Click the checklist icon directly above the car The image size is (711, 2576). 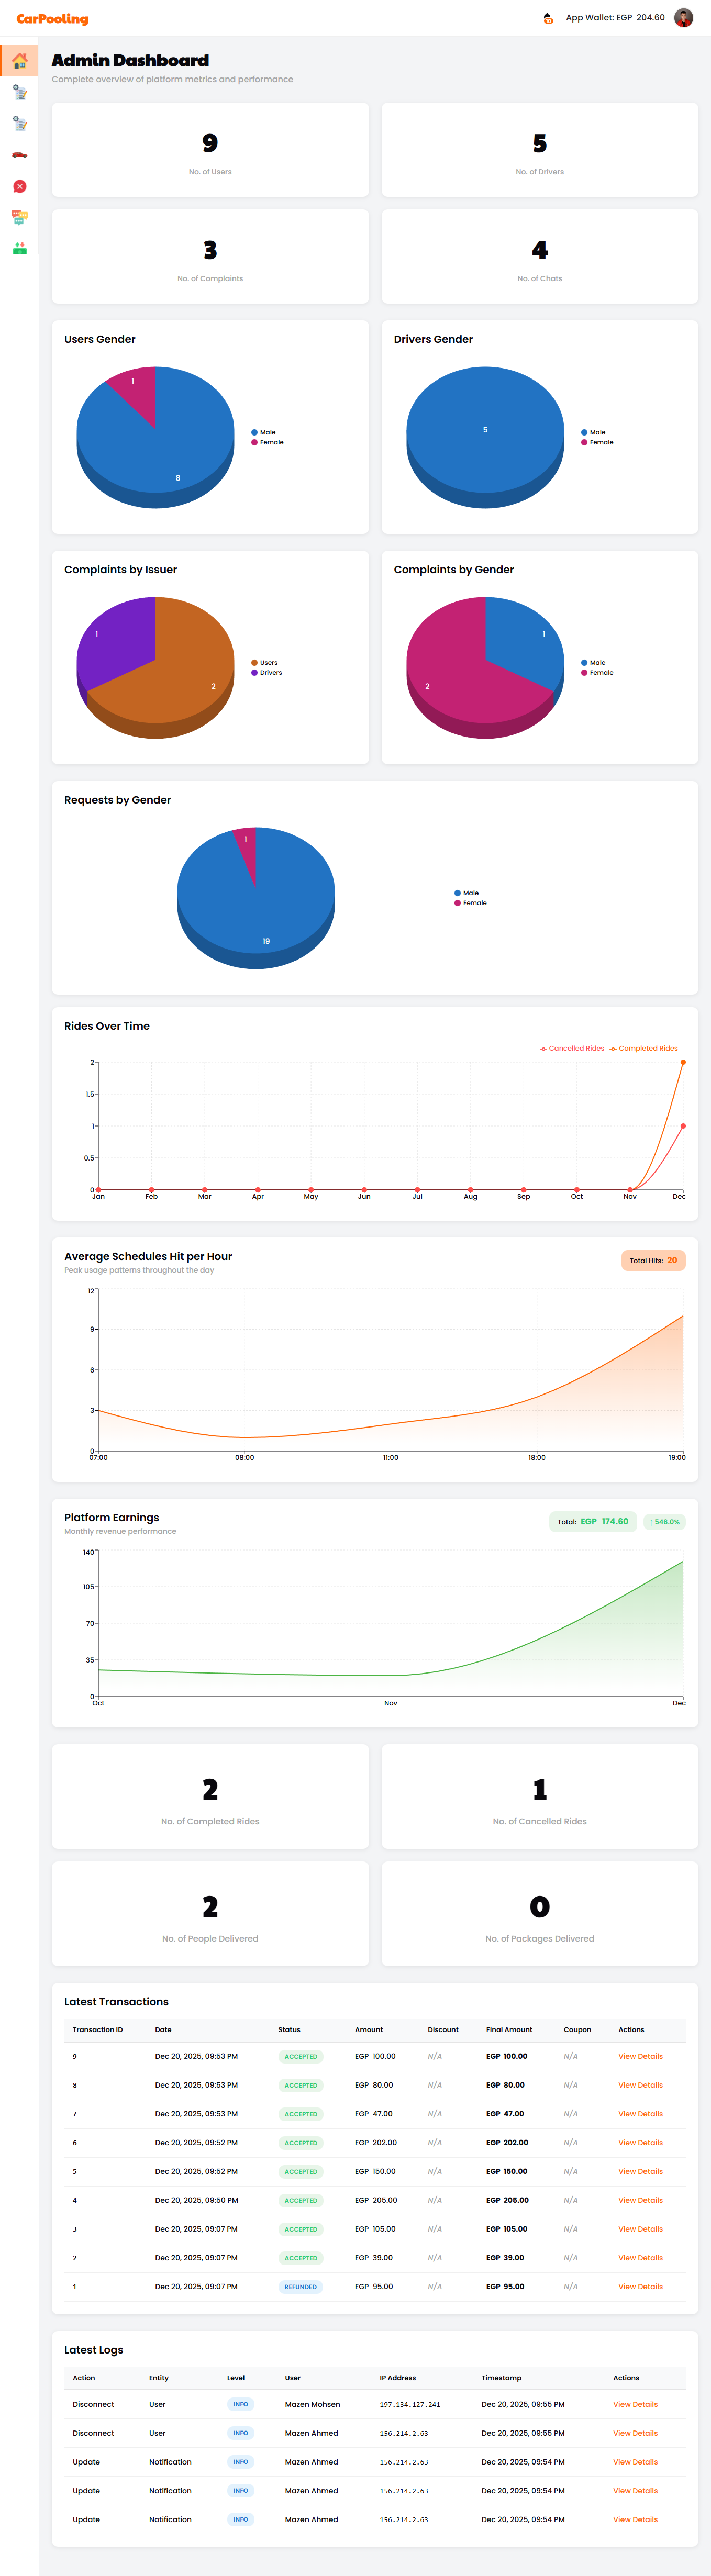point(19,124)
